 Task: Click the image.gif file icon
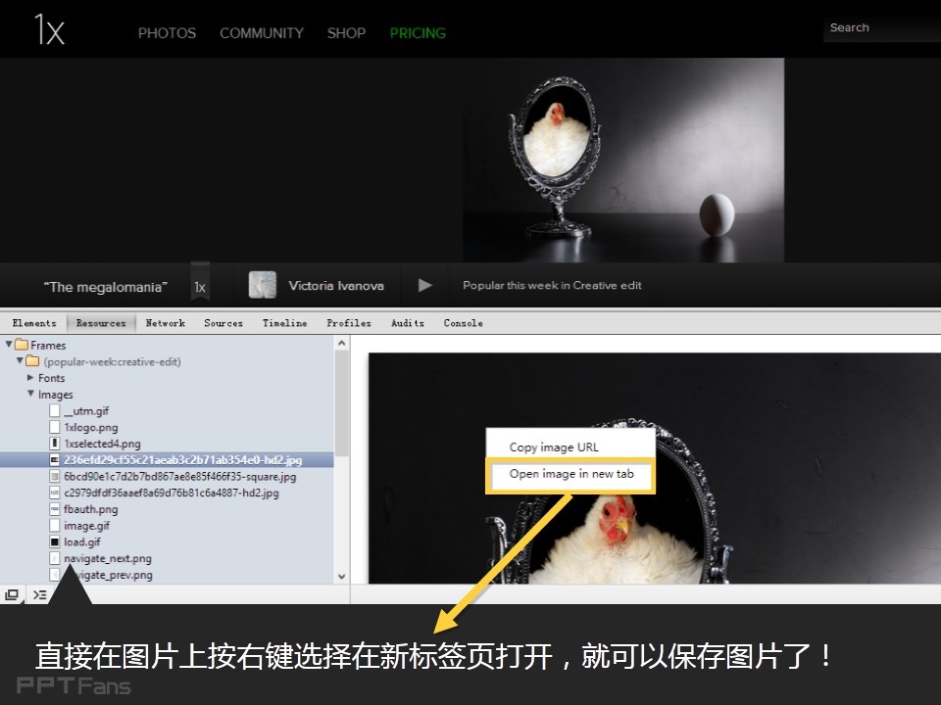tap(55, 526)
